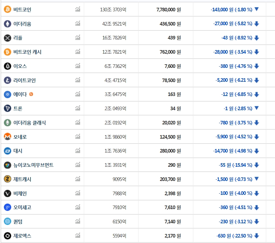Open the 대시 coin name link
The image size is (275, 243).
tap(18, 151)
